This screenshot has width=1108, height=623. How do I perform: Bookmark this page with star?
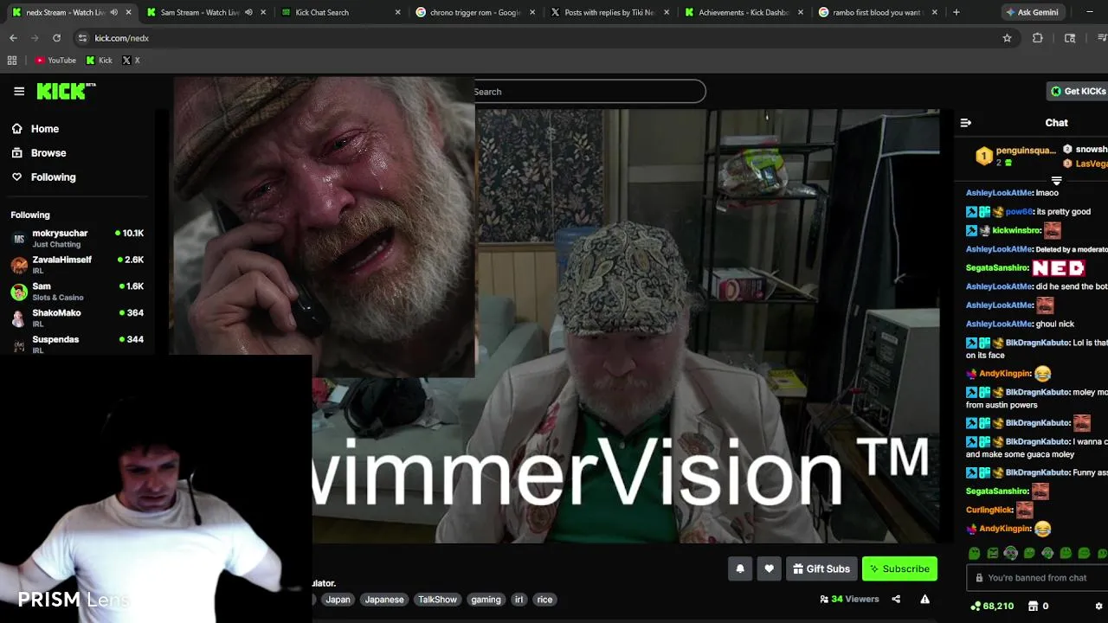(x=1007, y=38)
